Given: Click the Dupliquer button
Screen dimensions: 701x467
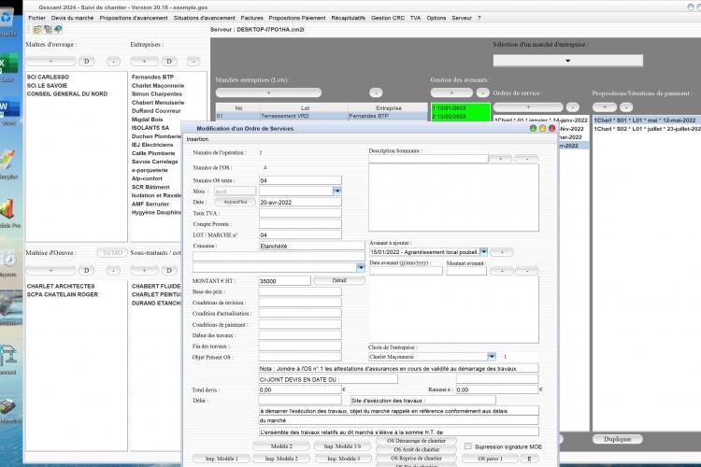Looking at the screenshot, I should coord(618,439).
